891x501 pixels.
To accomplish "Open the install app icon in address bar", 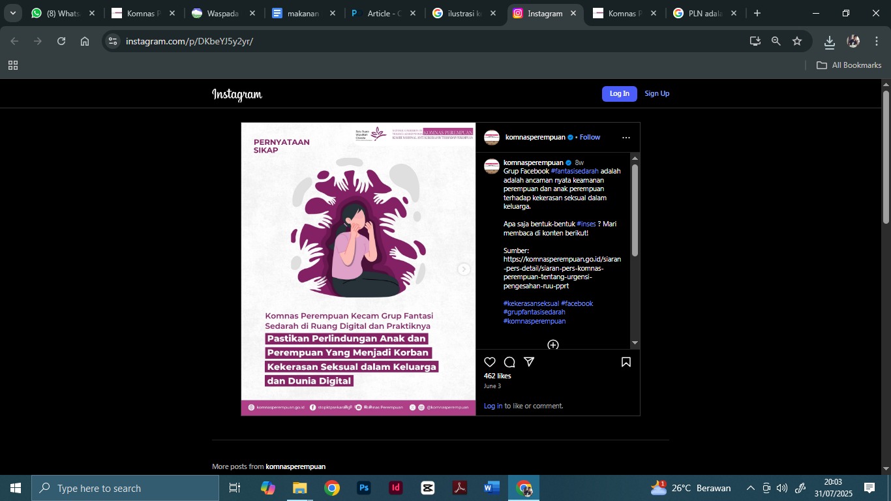I will [755, 41].
